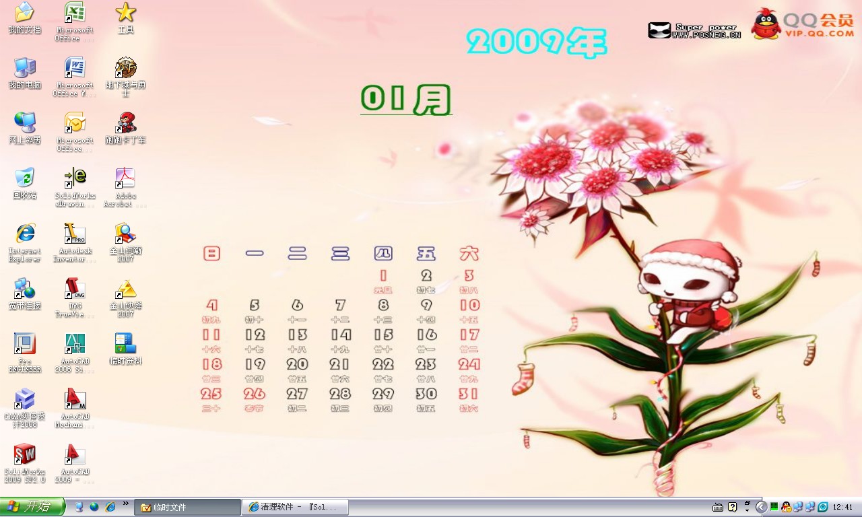The image size is (862, 517).
Task: Select the Microsoft Office Outlook shortcut
Action: (x=75, y=133)
